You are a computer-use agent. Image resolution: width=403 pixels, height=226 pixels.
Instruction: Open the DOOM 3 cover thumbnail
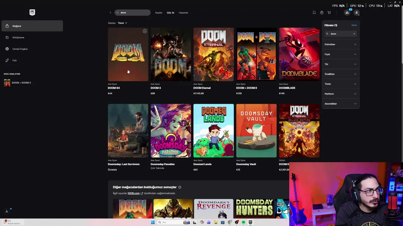point(171,54)
